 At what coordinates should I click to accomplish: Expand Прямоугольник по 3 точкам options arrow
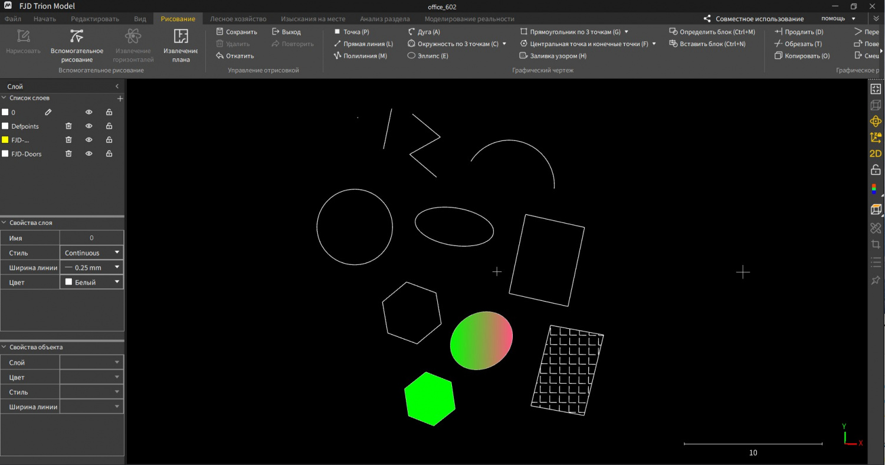(626, 32)
